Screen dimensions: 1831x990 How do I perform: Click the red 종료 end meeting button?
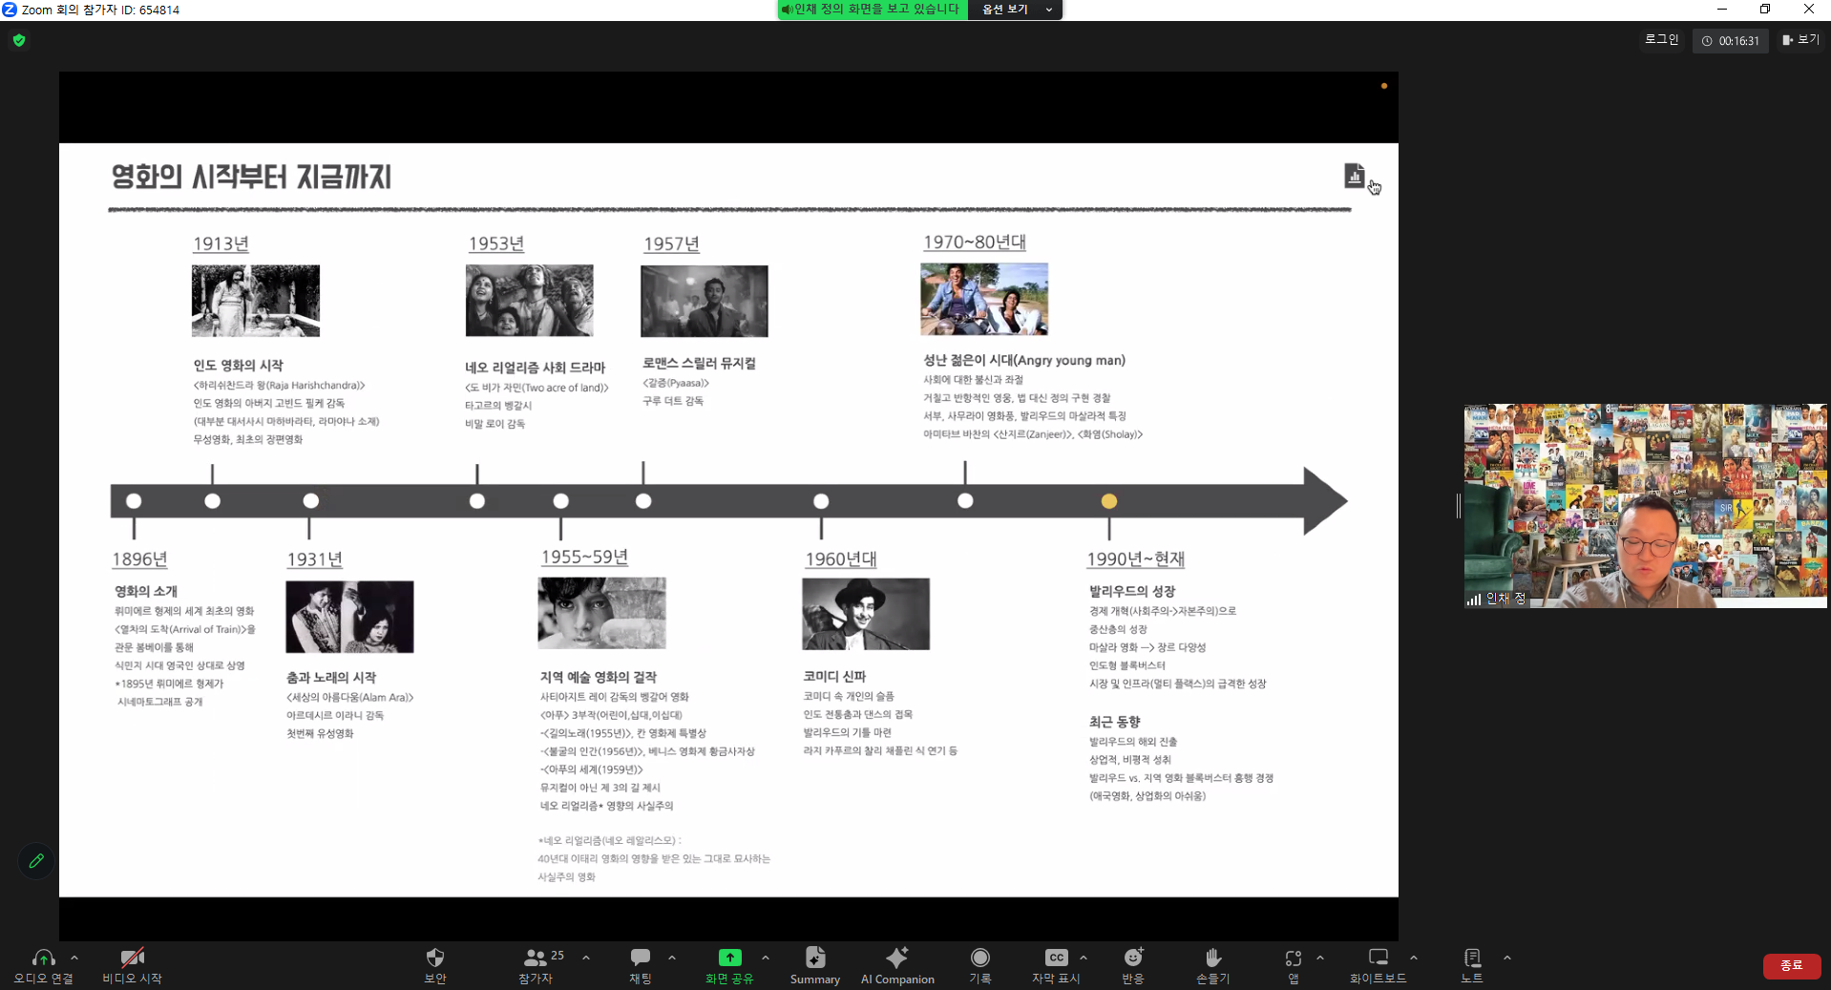(x=1791, y=965)
